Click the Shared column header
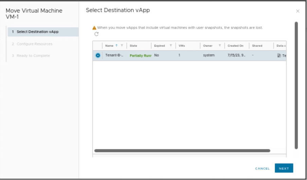 257,46
